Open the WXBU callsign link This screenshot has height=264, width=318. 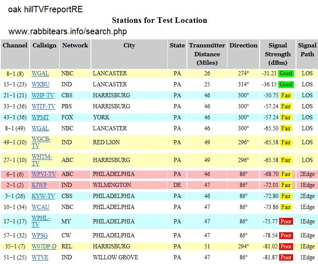[x=40, y=85]
